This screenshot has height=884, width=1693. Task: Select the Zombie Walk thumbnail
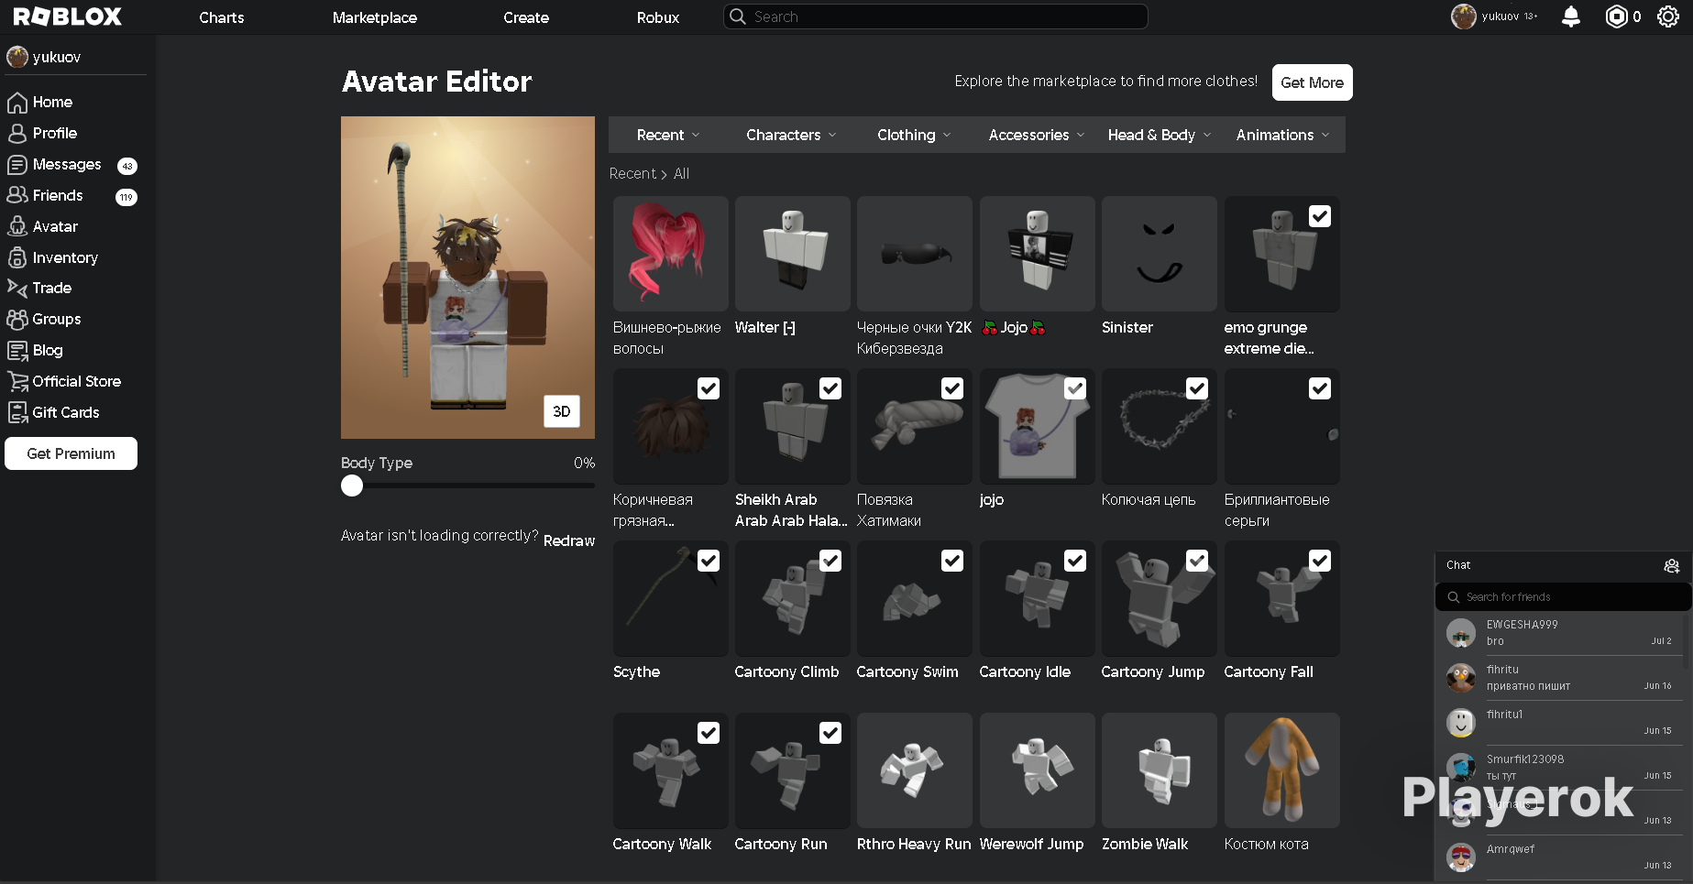point(1160,770)
